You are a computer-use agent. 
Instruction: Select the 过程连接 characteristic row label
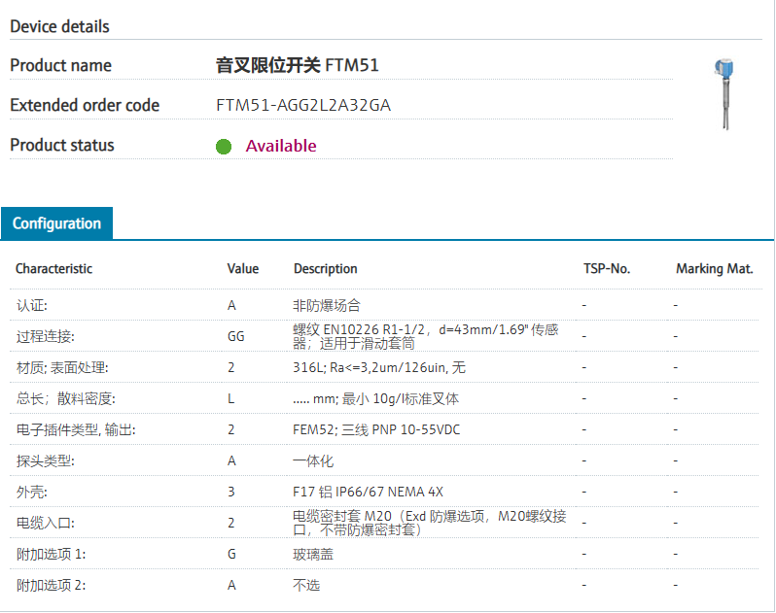click(45, 336)
